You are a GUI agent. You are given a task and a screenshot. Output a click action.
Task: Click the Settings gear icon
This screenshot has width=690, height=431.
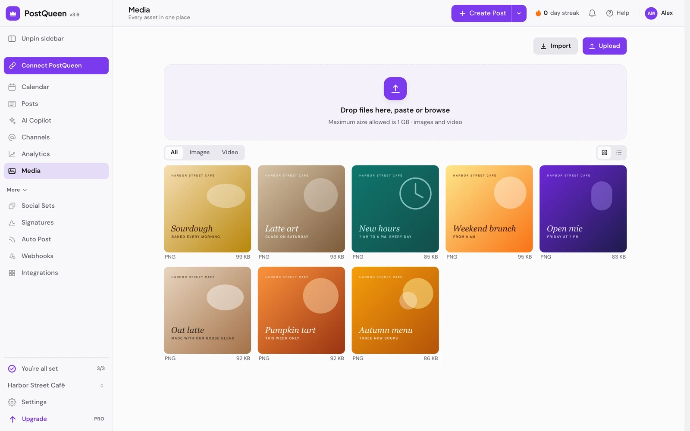[12, 402]
